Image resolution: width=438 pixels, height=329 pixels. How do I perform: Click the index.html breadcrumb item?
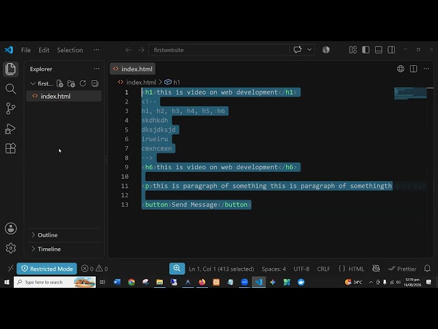coord(141,82)
